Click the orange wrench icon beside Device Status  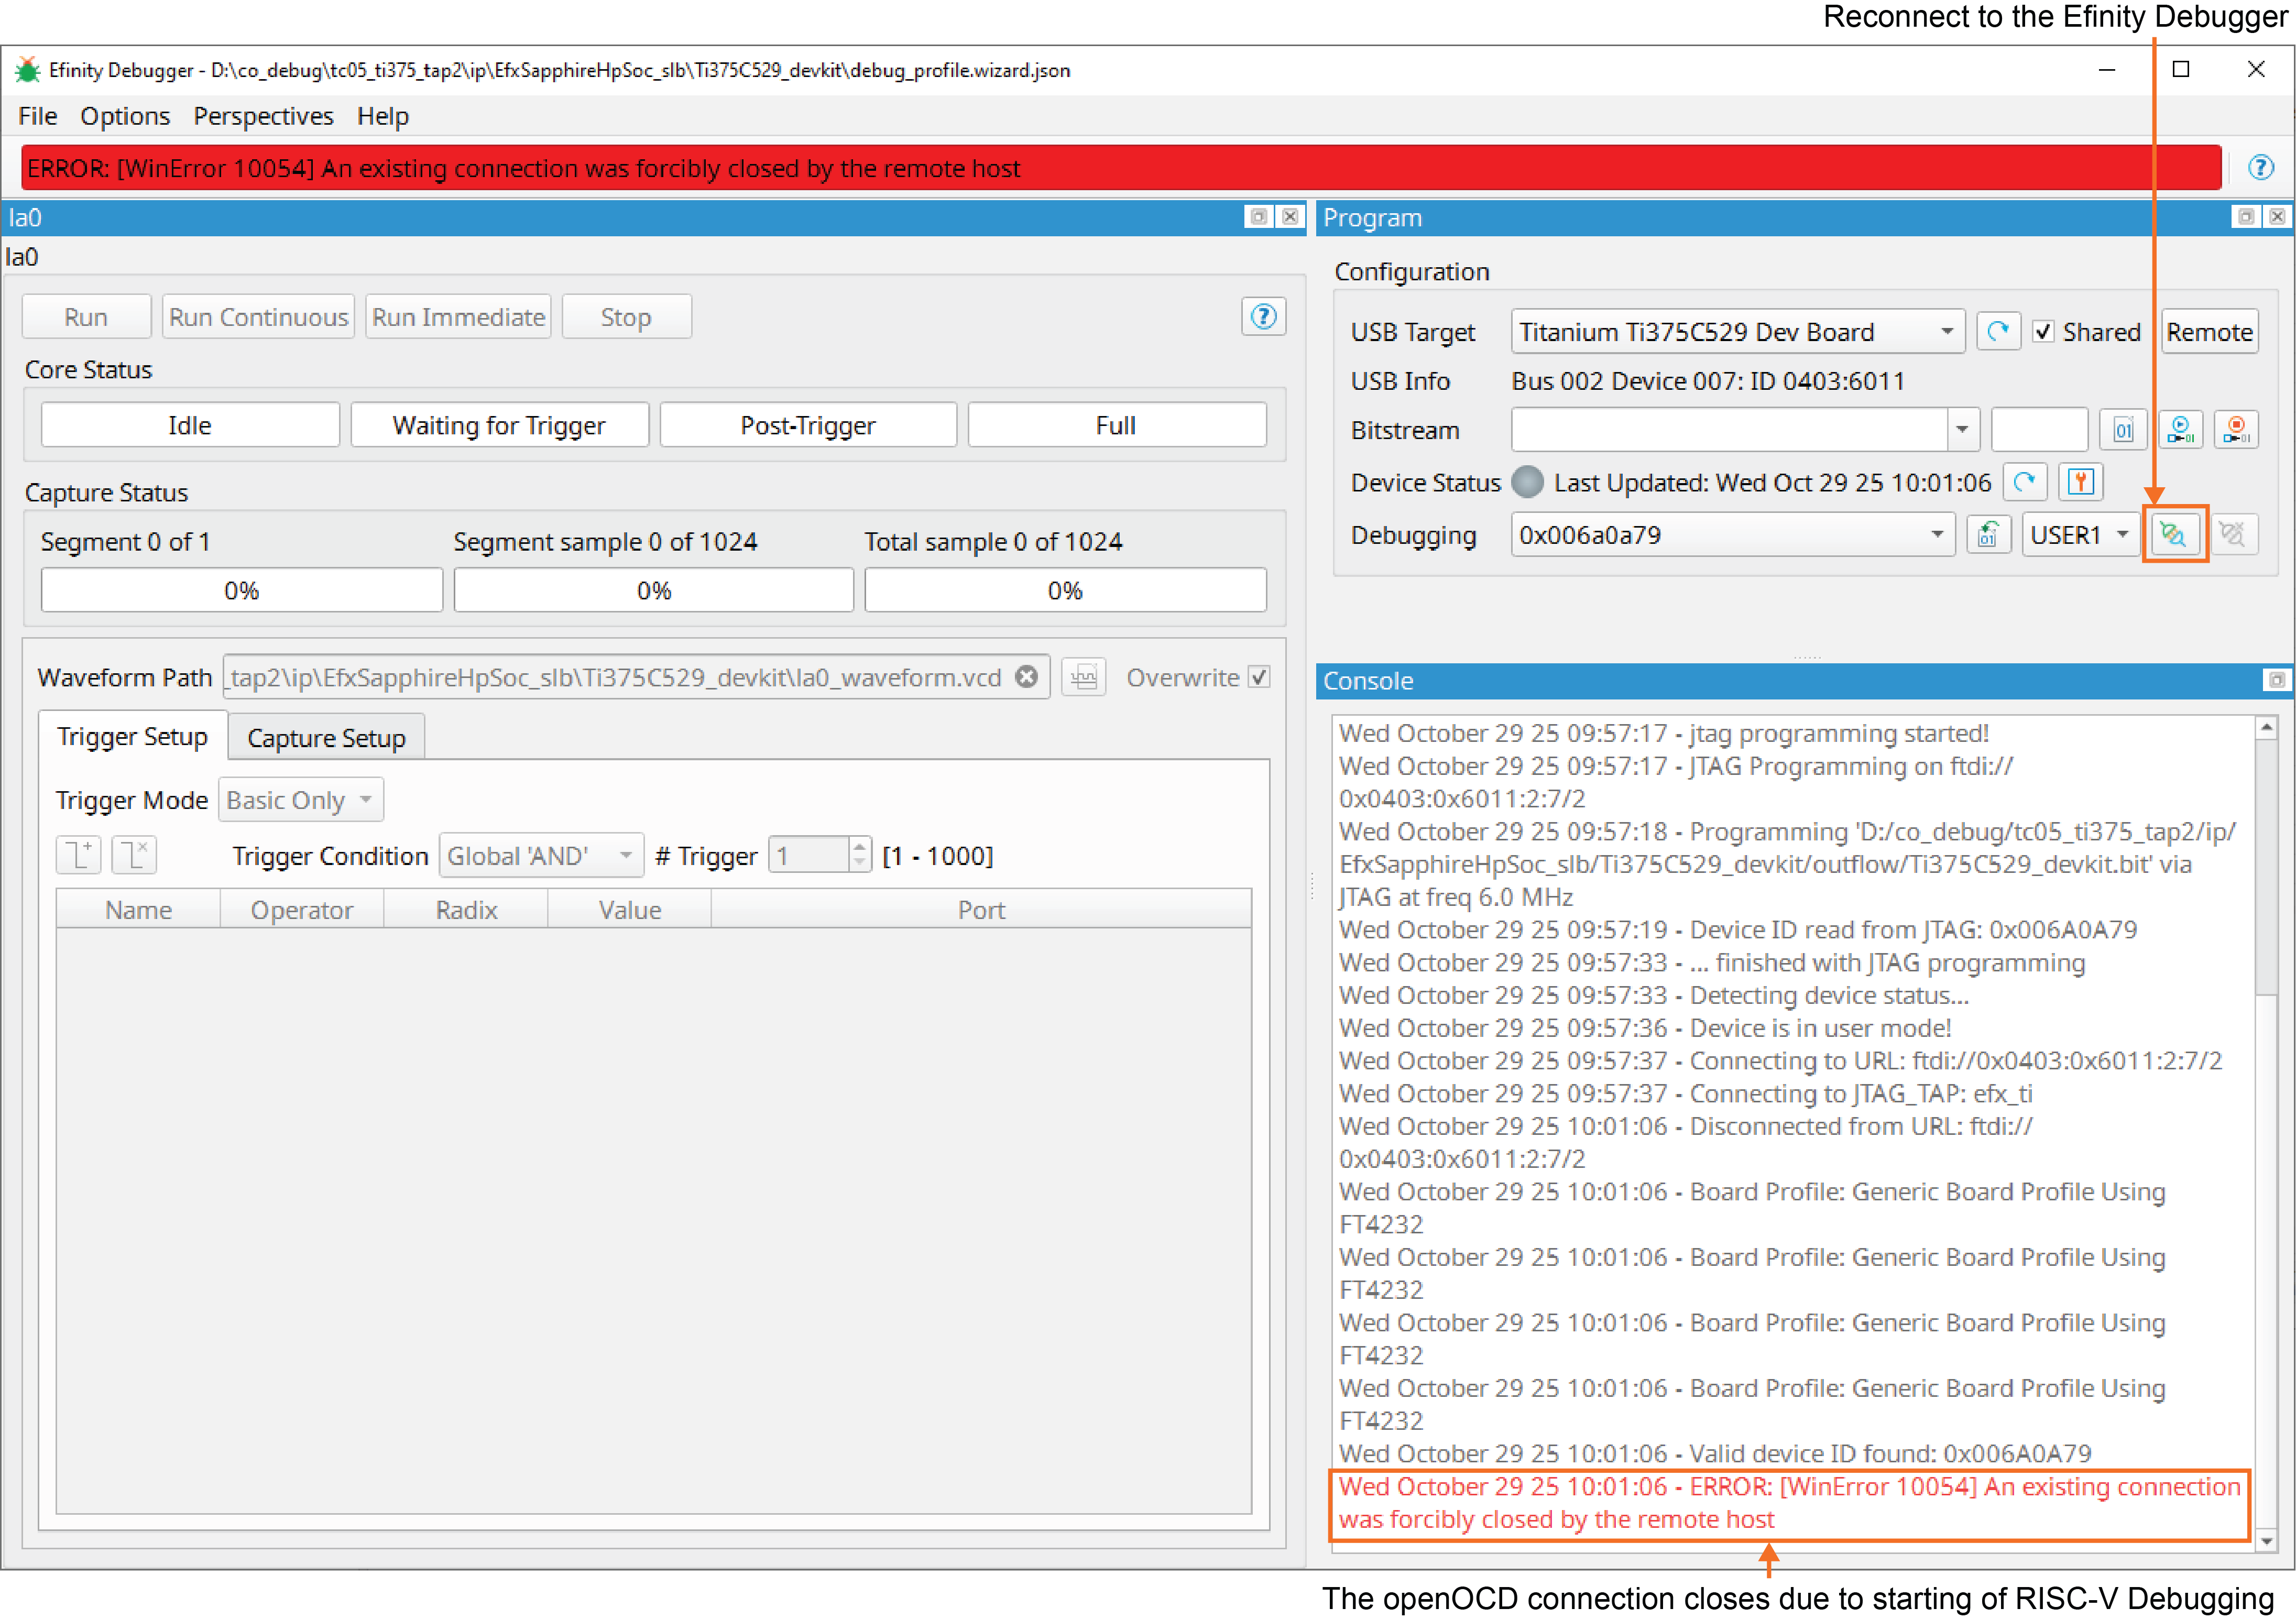pos(2081,482)
